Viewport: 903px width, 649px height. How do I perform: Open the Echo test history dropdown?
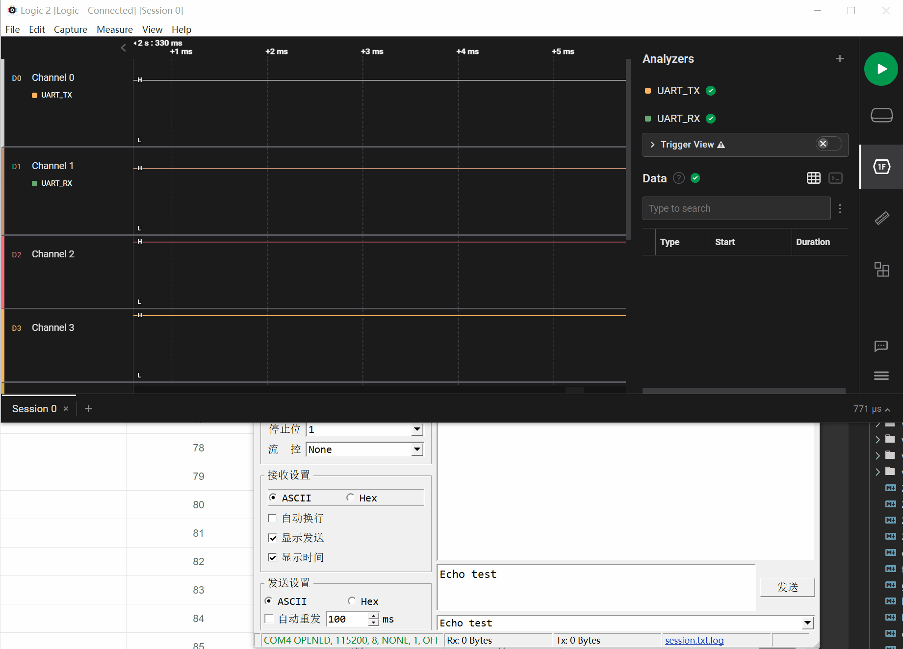point(807,623)
